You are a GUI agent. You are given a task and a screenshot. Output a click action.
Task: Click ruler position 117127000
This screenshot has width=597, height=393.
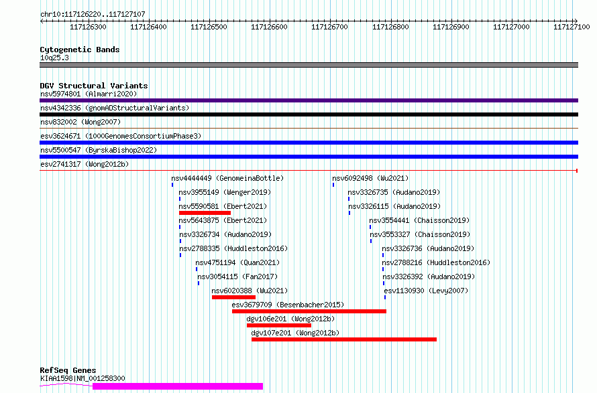pos(511,27)
